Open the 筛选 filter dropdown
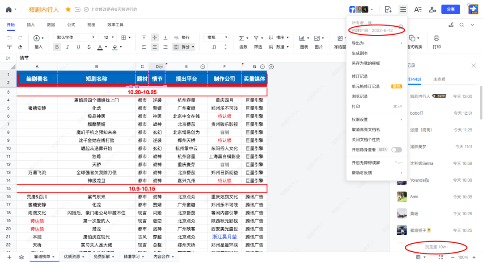Screen dimensions: 483x262 click(x=258, y=42)
